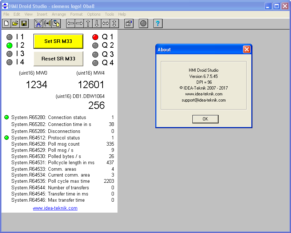291x233 pixels.
Task: Select the "System.R64545: Transfer time in ms" row
Action: coord(63,194)
